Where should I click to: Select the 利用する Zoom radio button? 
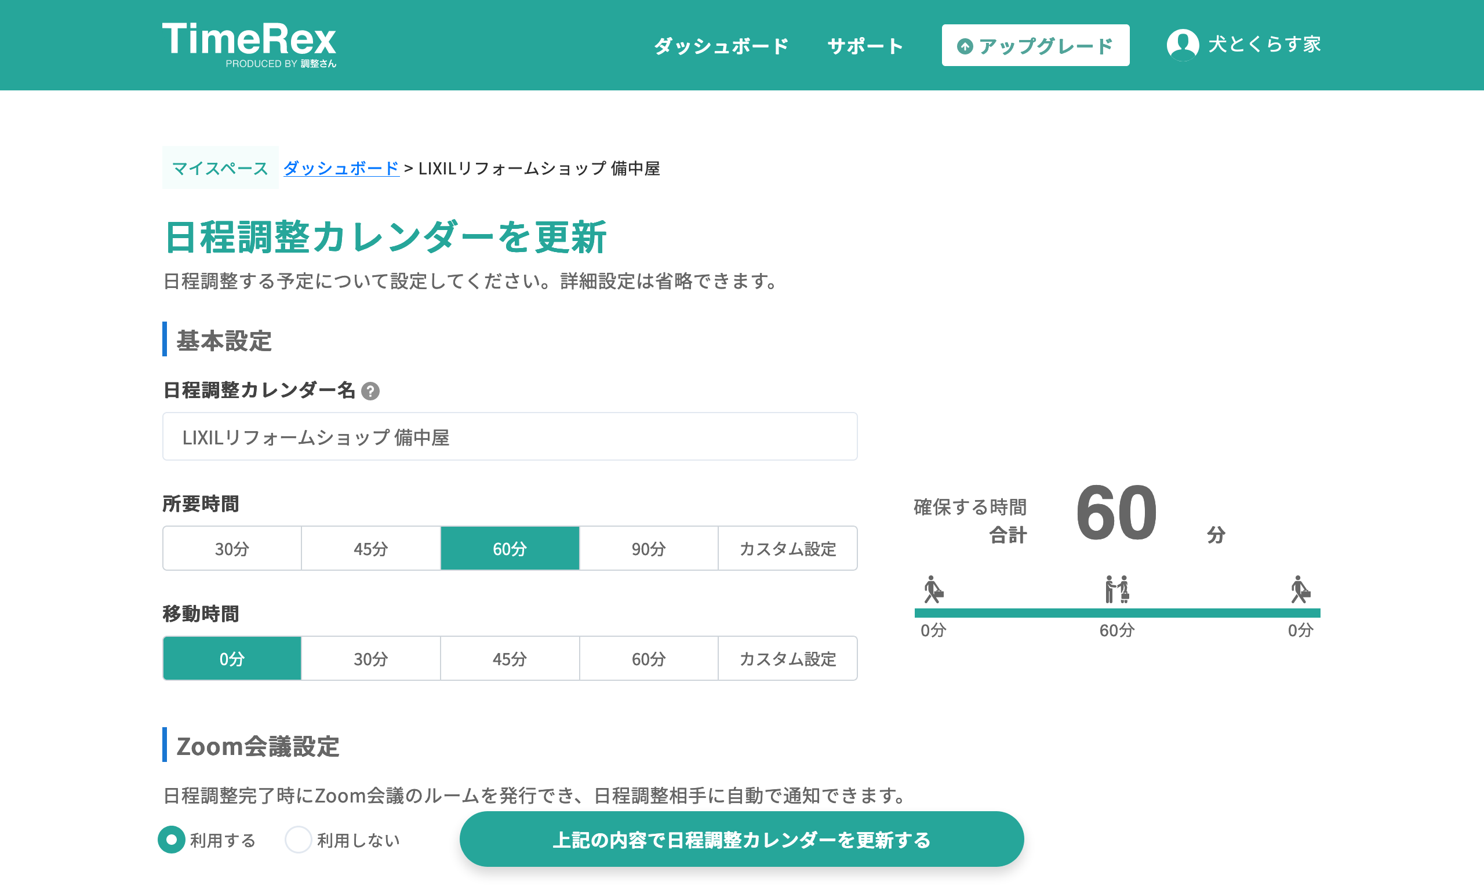click(172, 840)
